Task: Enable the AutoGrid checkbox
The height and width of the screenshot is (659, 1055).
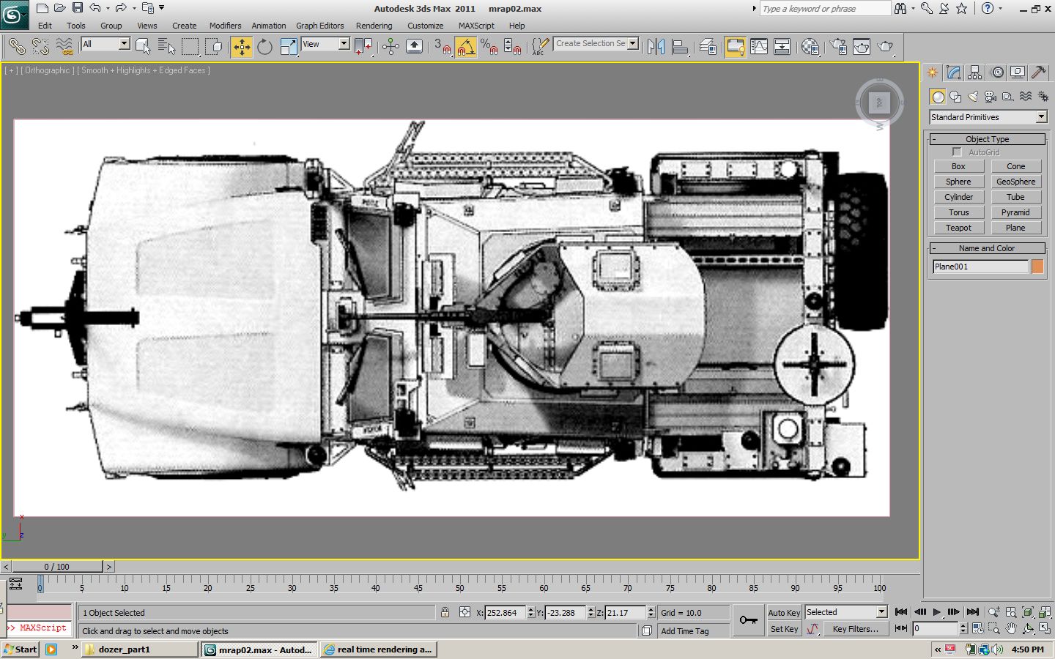Action: coord(957,152)
